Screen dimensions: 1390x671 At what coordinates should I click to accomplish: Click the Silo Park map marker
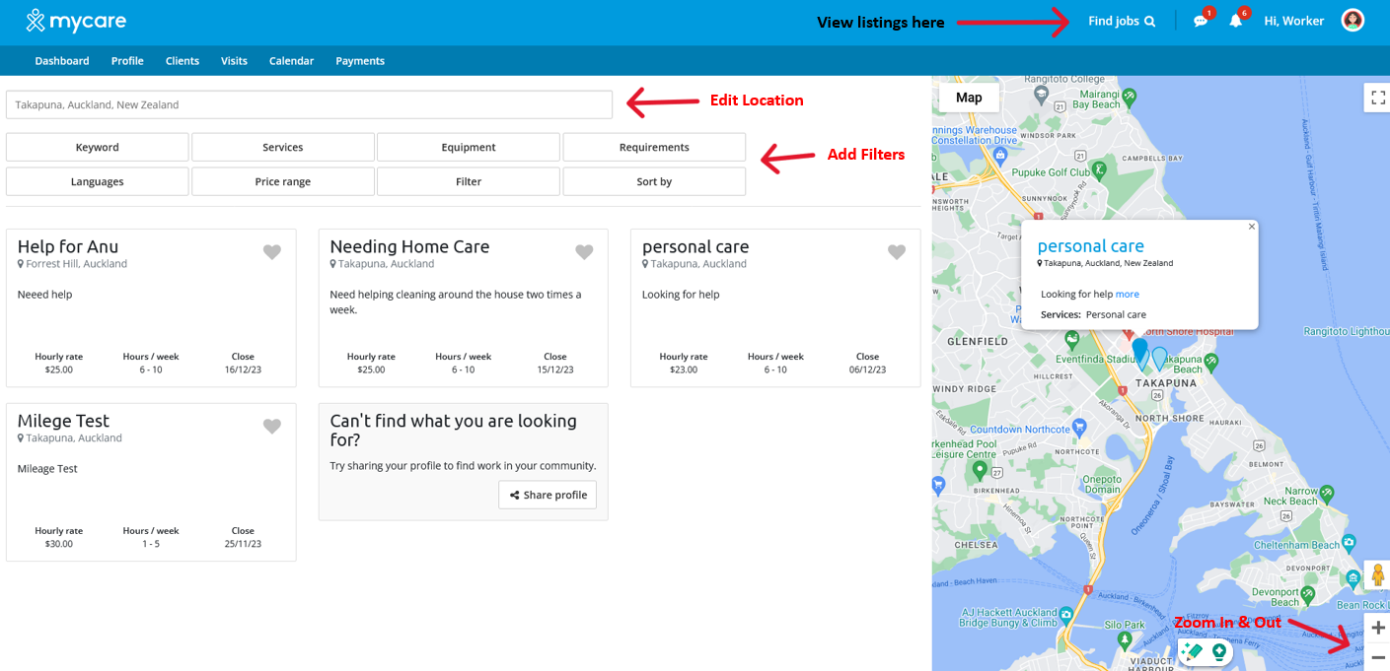coord(1125,640)
